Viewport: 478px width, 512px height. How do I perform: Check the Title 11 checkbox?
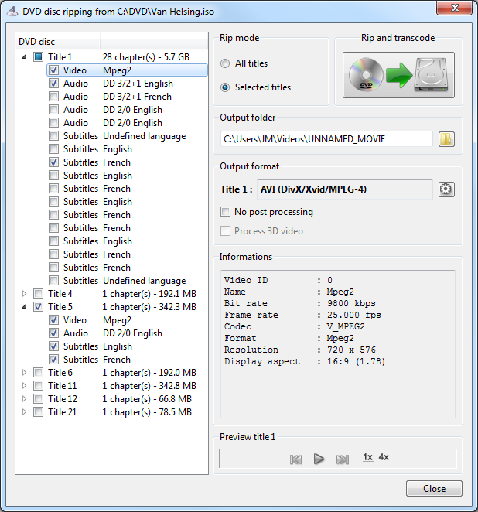[38, 386]
